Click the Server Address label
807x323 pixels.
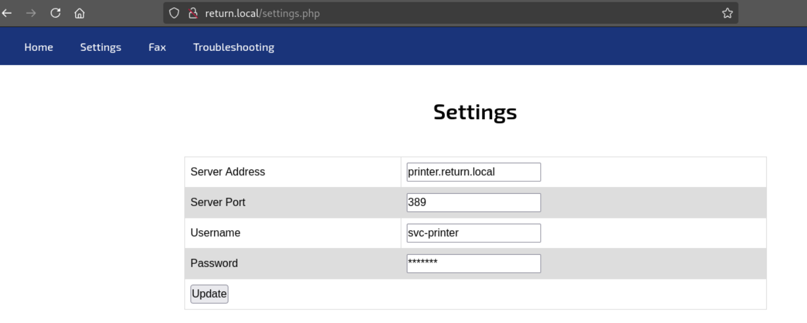[x=228, y=172]
